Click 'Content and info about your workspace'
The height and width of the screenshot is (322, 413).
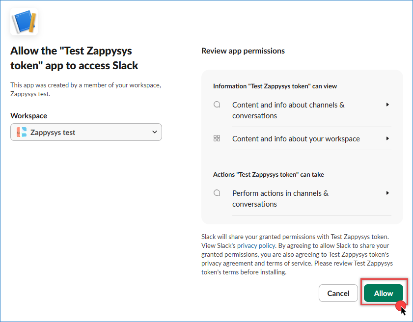tap(296, 139)
